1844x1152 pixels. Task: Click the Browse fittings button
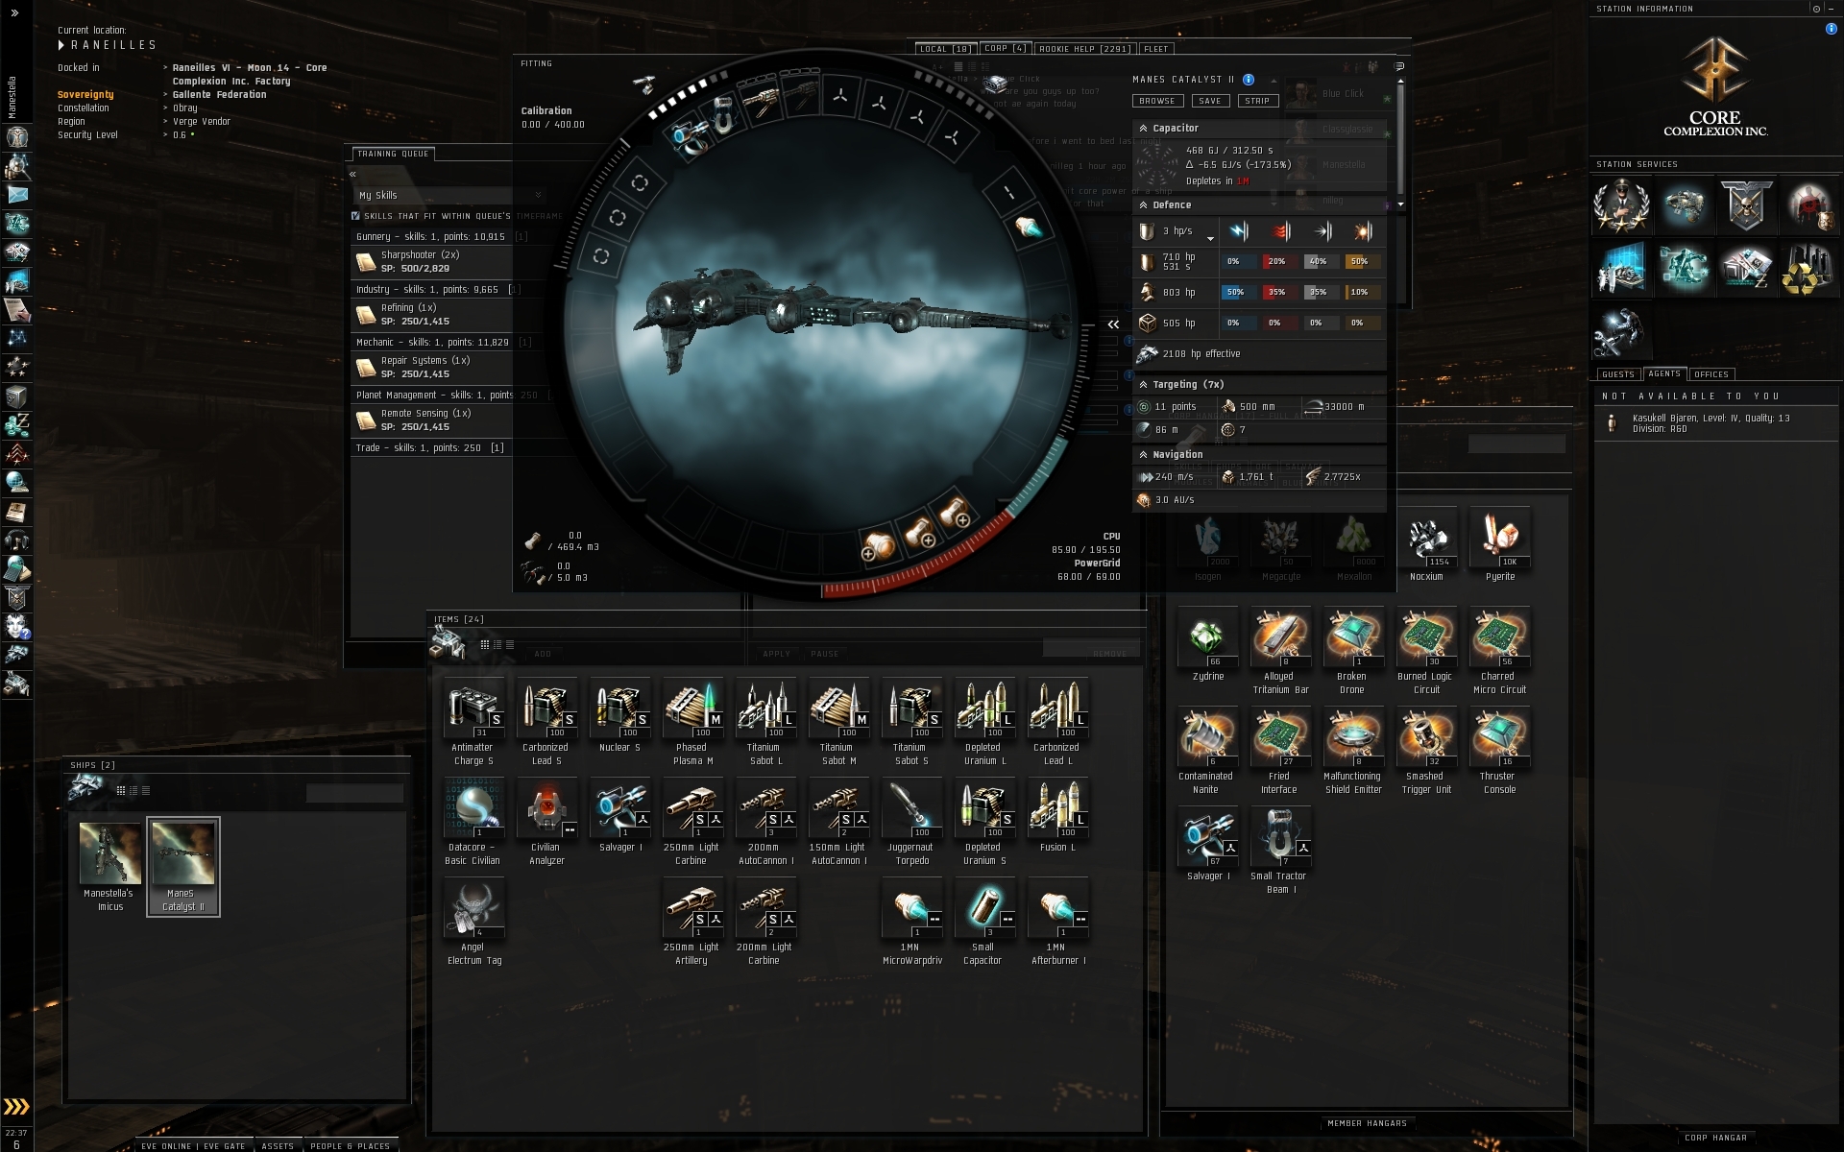(x=1157, y=101)
